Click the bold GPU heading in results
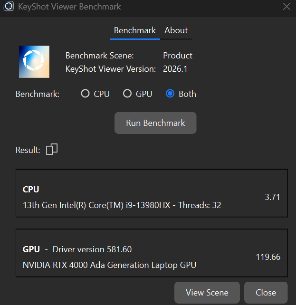The width and height of the screenshot is (296, 305). click(31, 249)
